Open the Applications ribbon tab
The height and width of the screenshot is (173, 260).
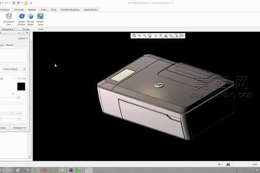click(90, 10)
